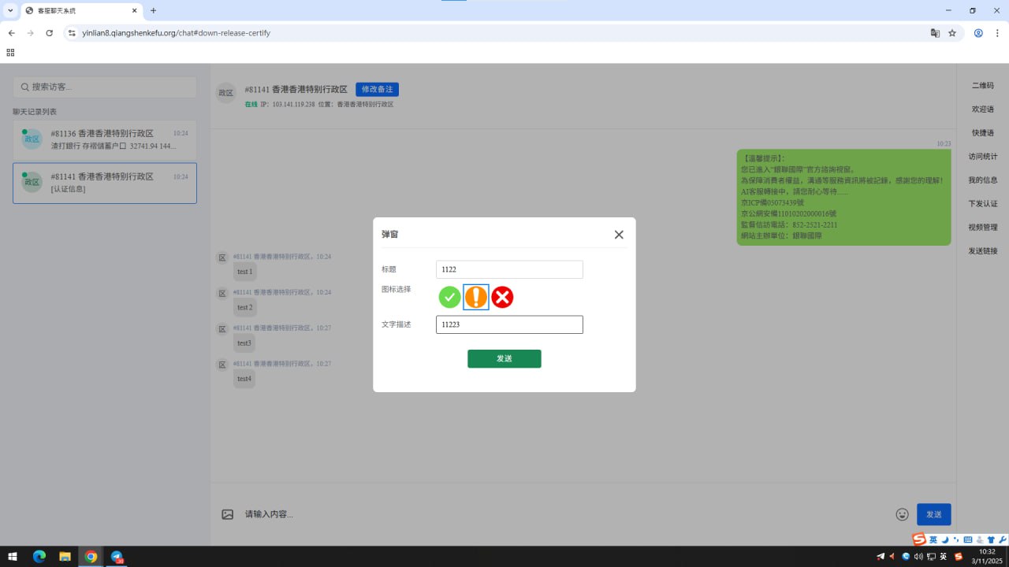Open the emoji picker icon
1009x567 pixels.
click(x=903, y=514)
